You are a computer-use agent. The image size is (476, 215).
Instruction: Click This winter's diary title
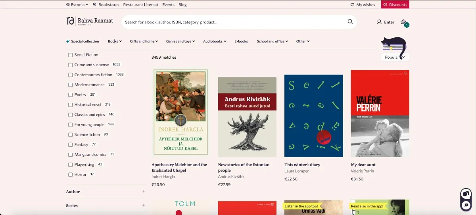pyautogui.click(x=302, y=165)
